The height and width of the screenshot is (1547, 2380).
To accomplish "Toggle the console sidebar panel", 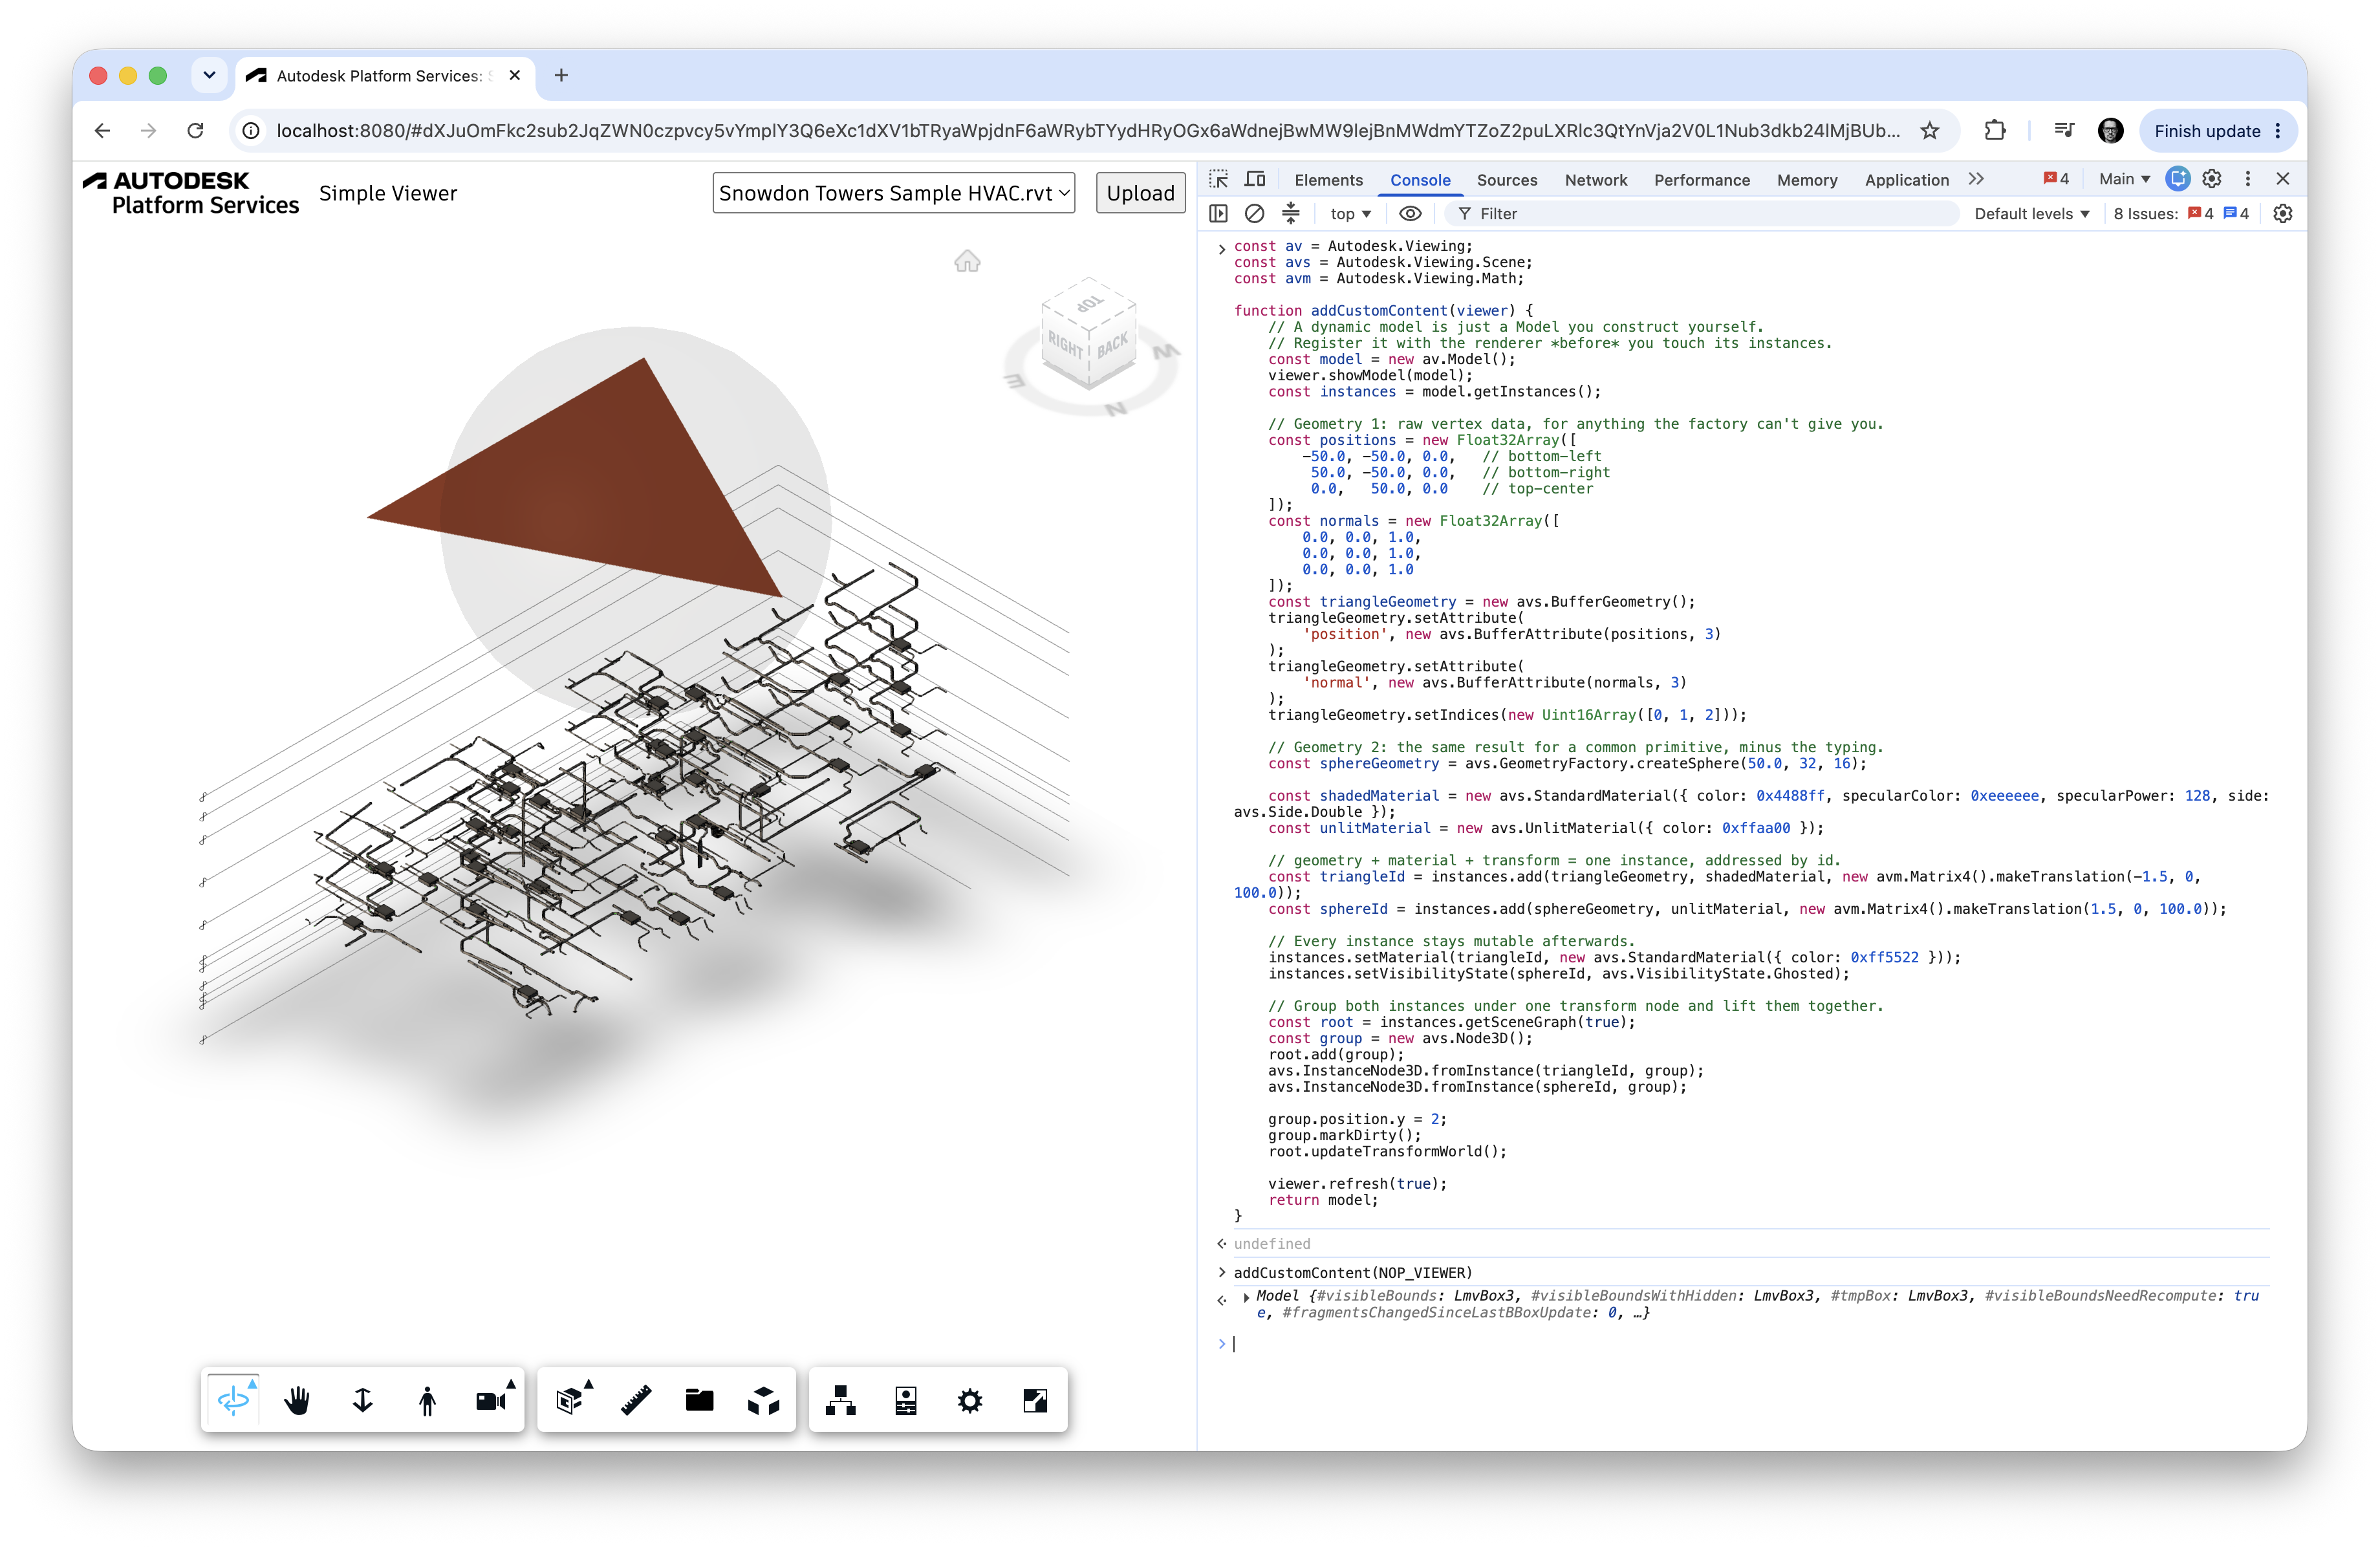I will pyautogui.click(x=1218, y=213).
